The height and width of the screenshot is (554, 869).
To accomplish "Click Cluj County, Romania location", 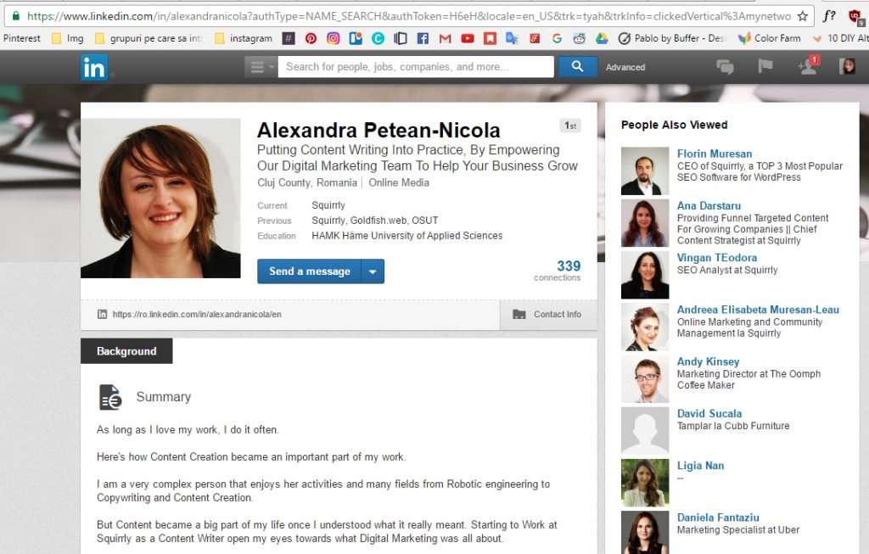I will (x=307, y=182).
